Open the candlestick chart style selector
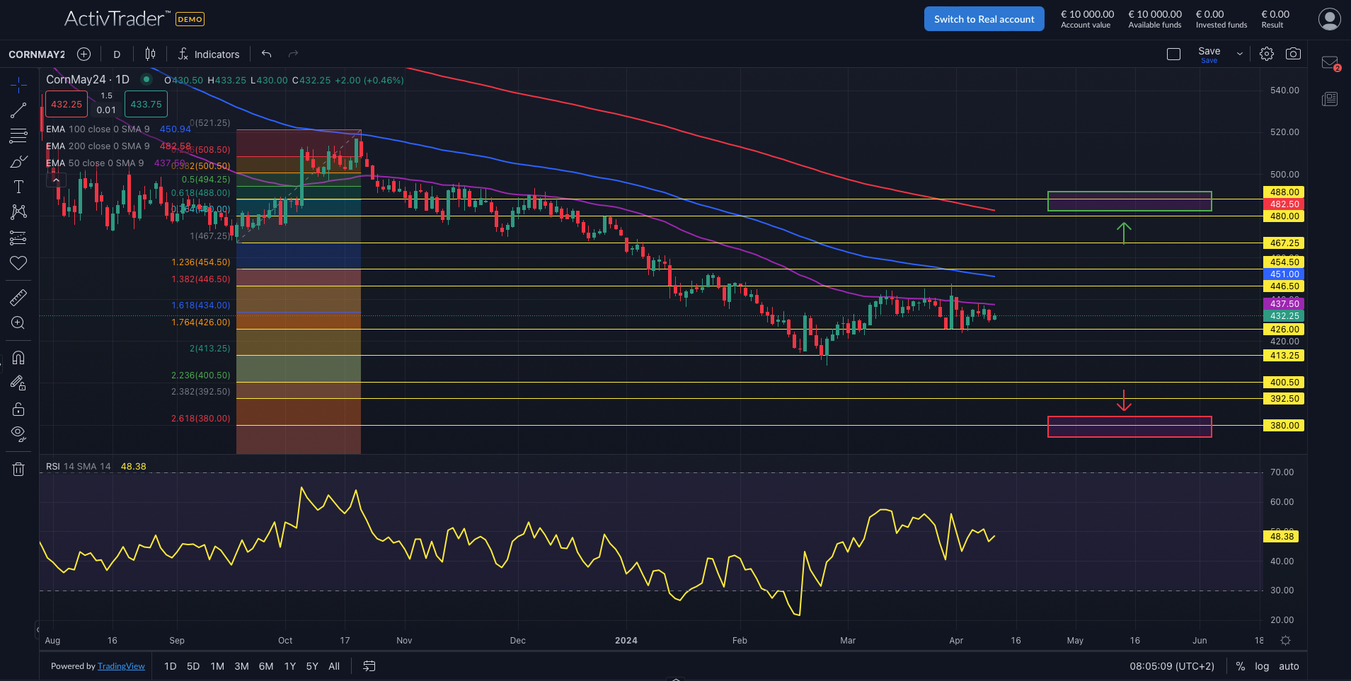The width and height of the screenshot is (1351, 681). click(150, 54)
